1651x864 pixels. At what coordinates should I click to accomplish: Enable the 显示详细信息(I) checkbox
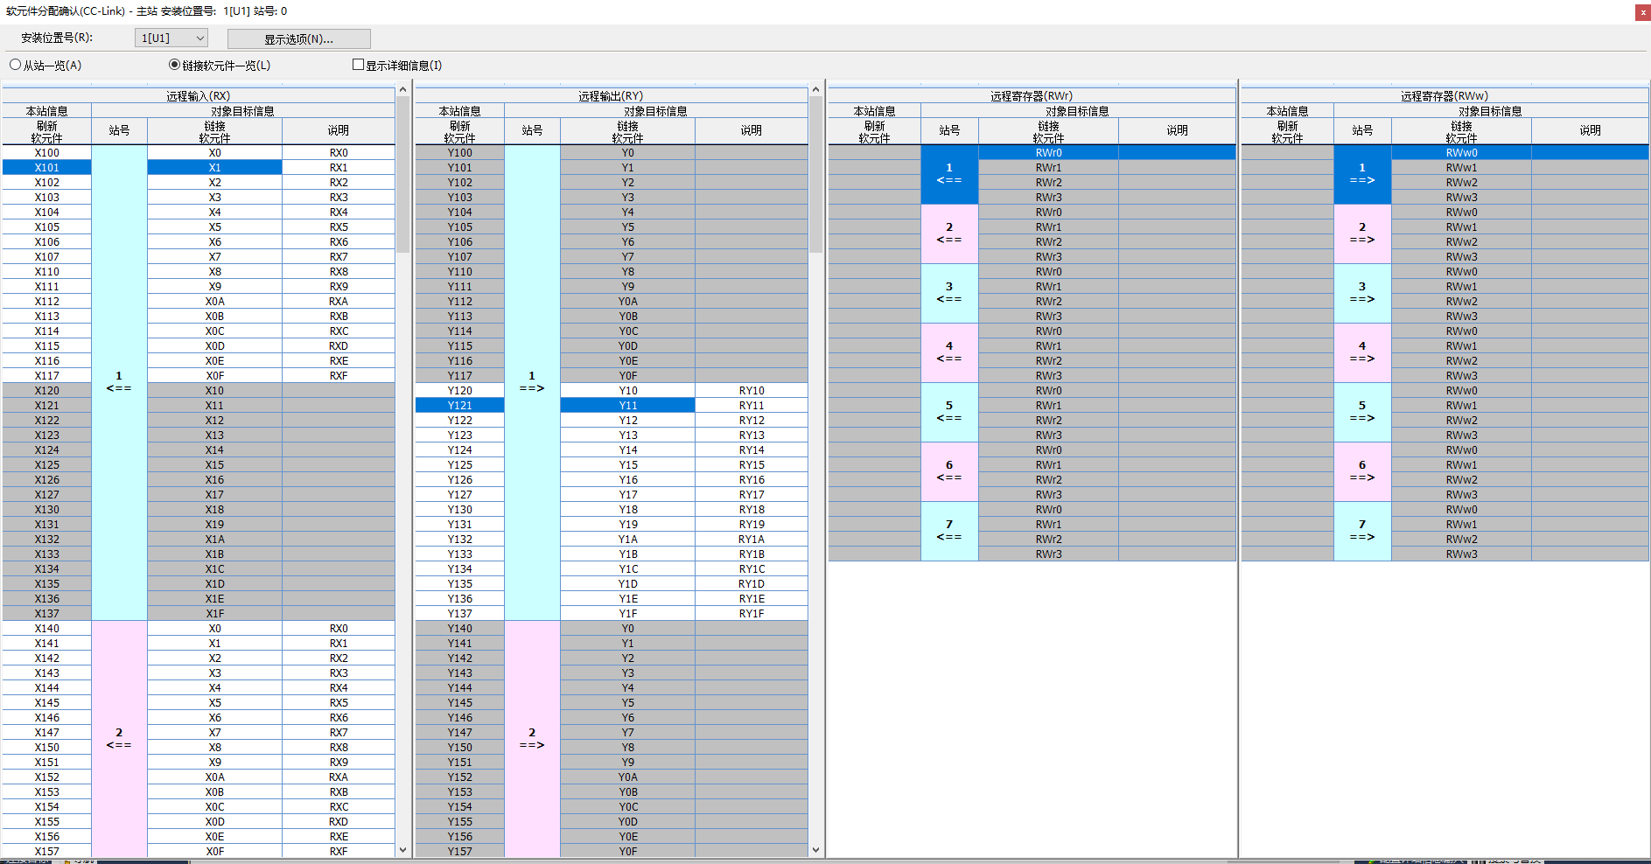pos(358,65)
